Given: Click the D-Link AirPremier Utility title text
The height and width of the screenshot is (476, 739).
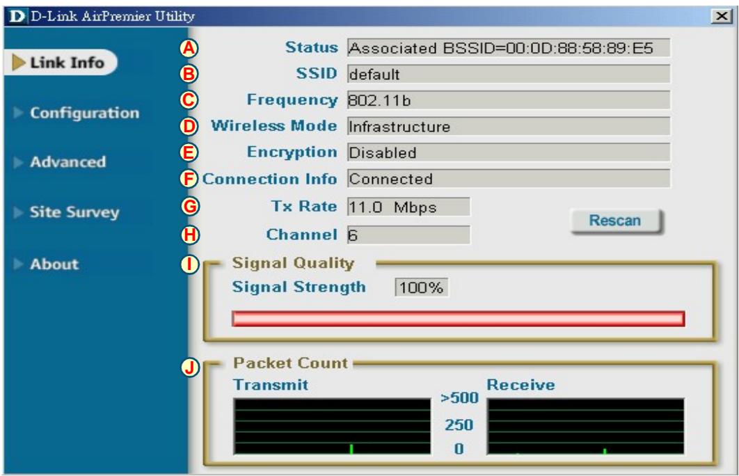Looking at the screenshot, I should coord(113,17).
